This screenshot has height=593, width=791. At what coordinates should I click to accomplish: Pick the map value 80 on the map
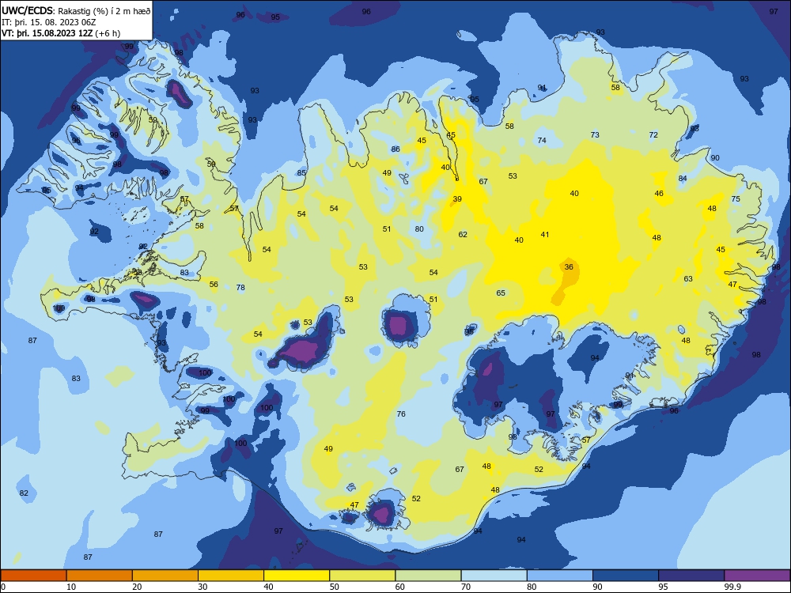(419, 229)
